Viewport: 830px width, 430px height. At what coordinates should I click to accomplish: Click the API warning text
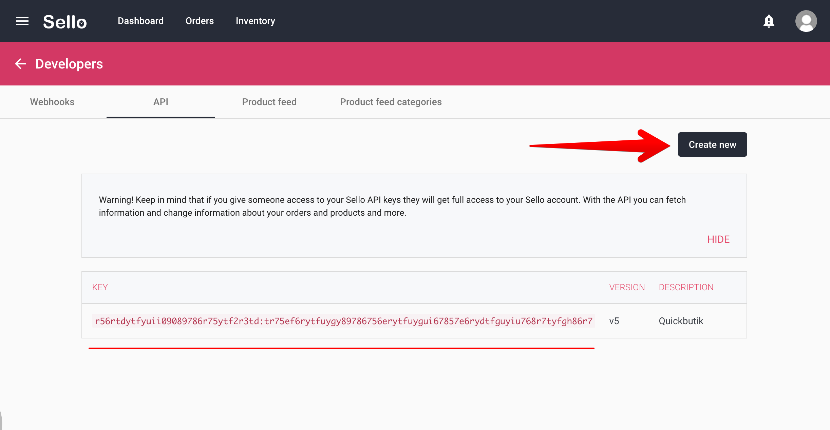(392, 206)
